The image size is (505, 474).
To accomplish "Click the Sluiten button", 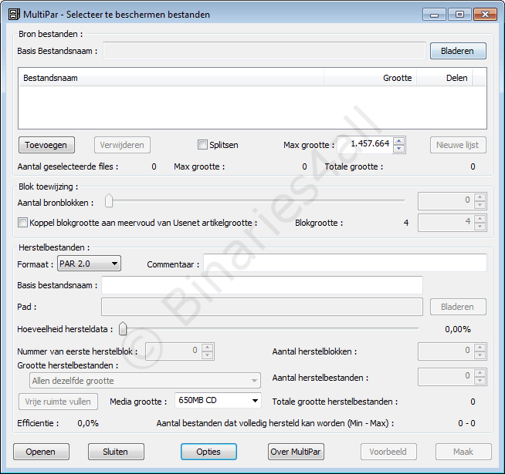I will tap(116, 452).
